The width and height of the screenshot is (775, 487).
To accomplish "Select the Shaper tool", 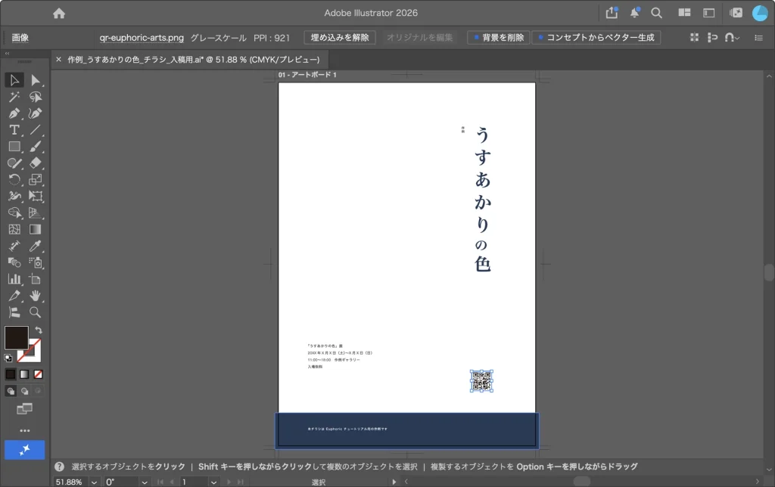I will [14, 163].
